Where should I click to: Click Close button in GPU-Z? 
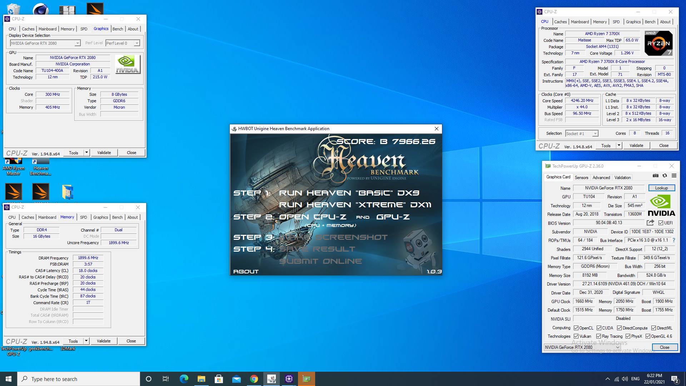click(665, 347)
